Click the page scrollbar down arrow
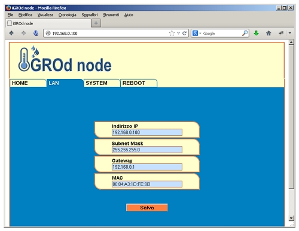This screenshot has height=231, width=299. 291,218
